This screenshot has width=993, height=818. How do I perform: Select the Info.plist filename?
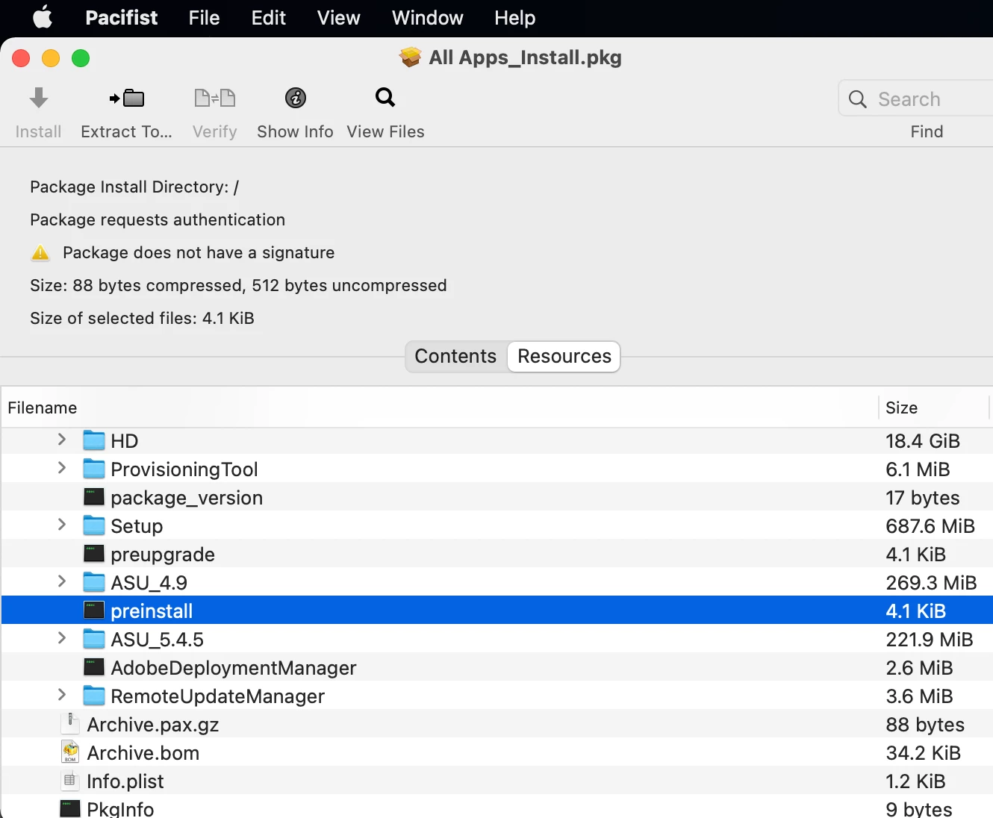(125, 781)
